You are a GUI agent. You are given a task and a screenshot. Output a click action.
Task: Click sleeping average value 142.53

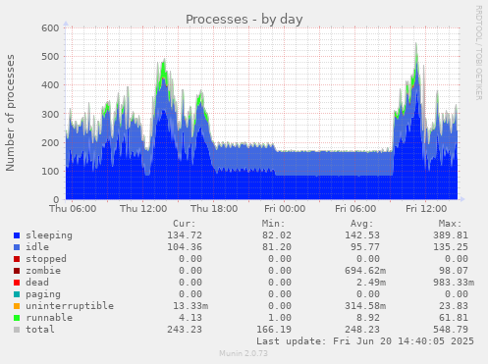(362, 235)
